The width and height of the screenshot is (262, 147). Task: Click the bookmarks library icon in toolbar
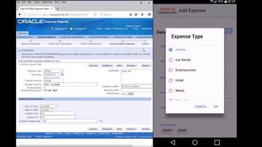tap(136, 15)
